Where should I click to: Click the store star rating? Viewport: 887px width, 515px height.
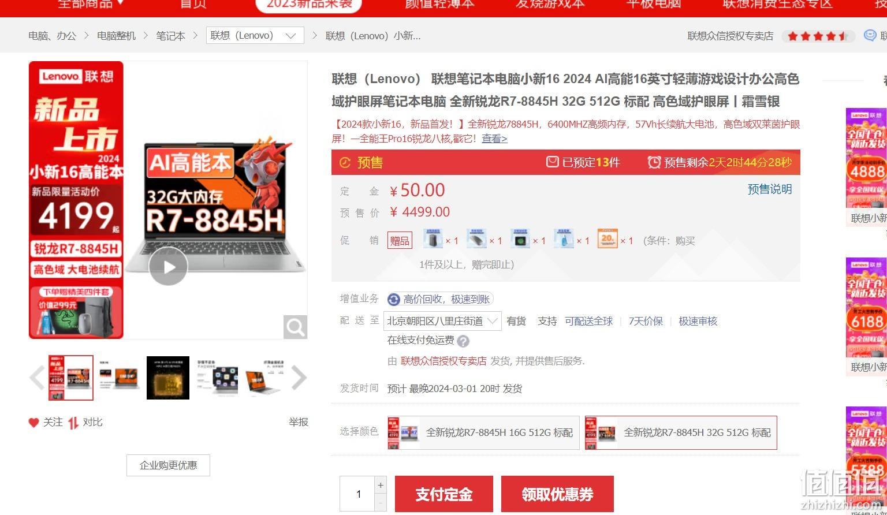click(818, 36)
